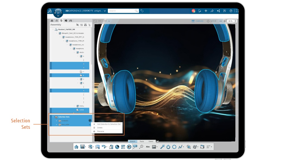Increase zoom with the stepper arrows
The height and width of the screenshot is (161, 286).
[235, 21]
